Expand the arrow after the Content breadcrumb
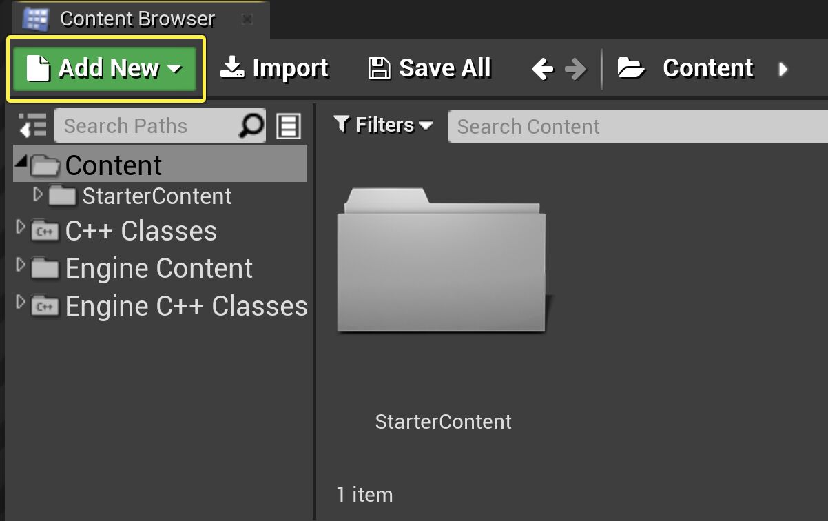 click(x=783, y=69)
